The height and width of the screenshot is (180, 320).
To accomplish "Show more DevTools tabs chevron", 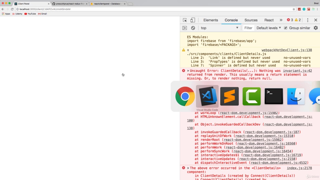I will pos(281,20).
